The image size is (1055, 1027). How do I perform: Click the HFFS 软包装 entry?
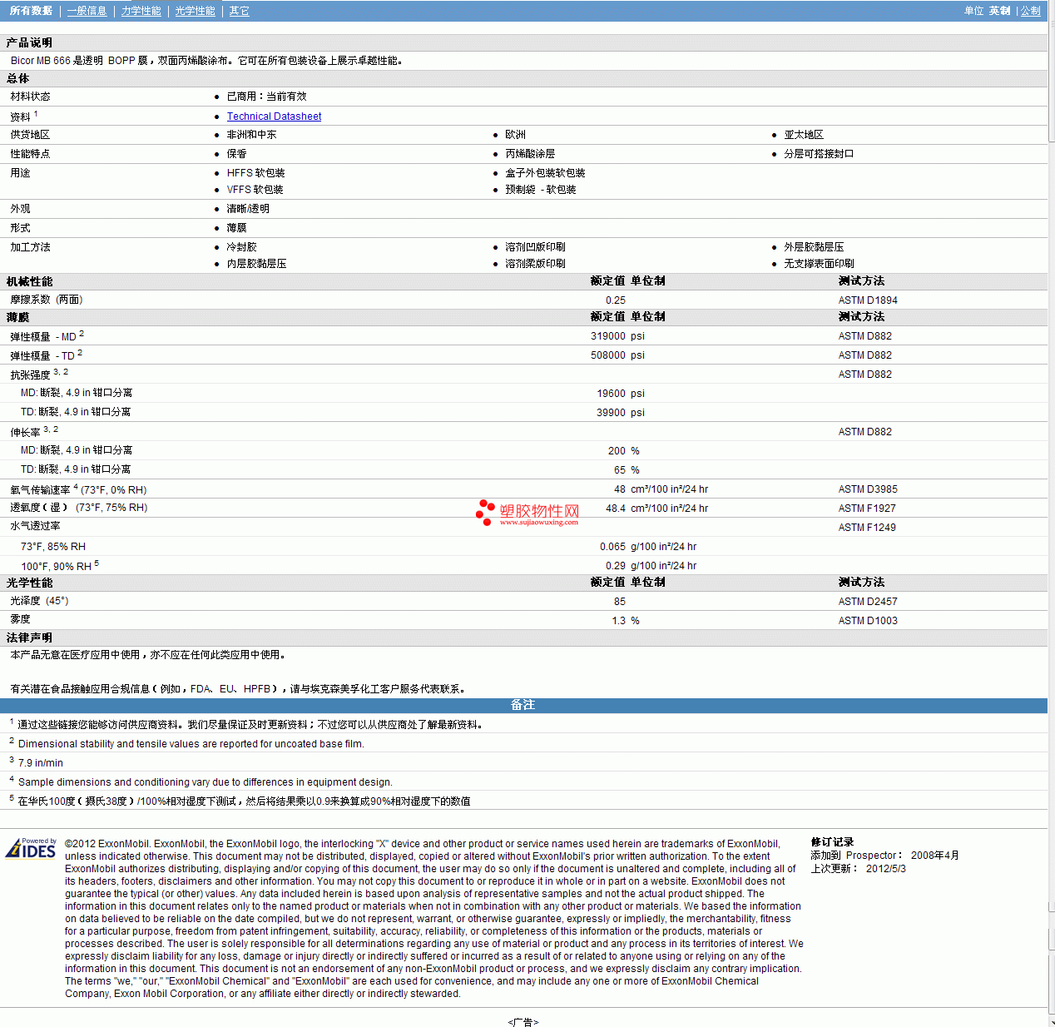tap(255, 173)
